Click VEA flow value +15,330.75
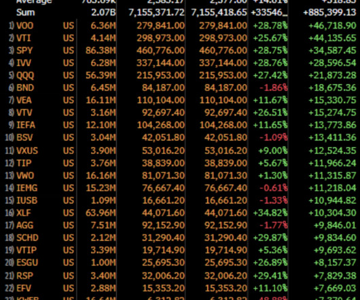 click(x=332, y=100)
